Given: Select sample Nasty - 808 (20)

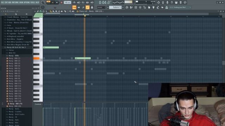Looking at the screenshot, I should pyautogui.click(x=15, y=106).
